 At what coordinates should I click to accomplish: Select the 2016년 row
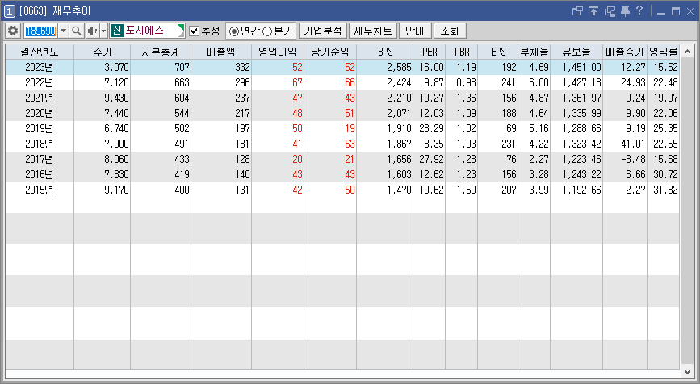tap(342, 174)
